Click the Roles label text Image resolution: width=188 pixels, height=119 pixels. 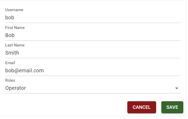10,80
